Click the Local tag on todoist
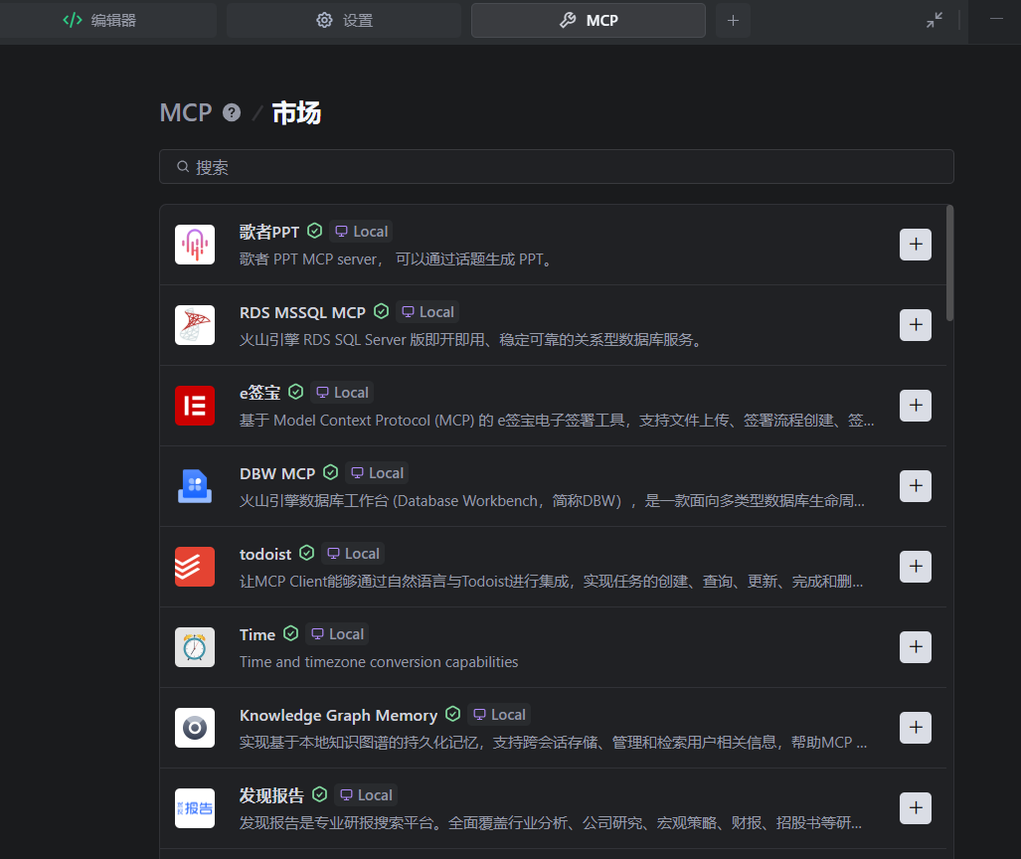Screen dimensions: 1021x859 tap(353, 554)
